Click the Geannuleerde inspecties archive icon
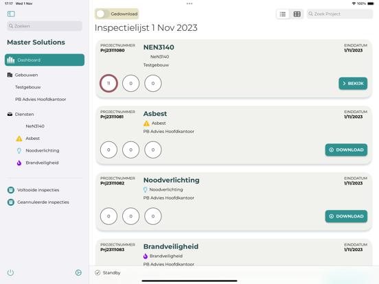 [x=10, y=202]
